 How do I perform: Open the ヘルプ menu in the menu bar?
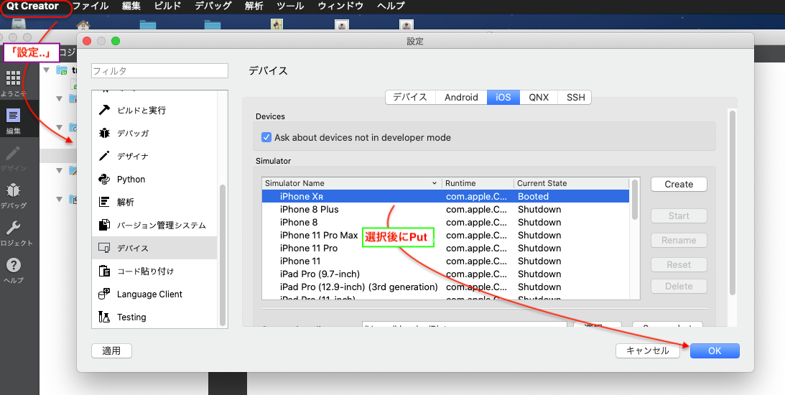(391, 6)
